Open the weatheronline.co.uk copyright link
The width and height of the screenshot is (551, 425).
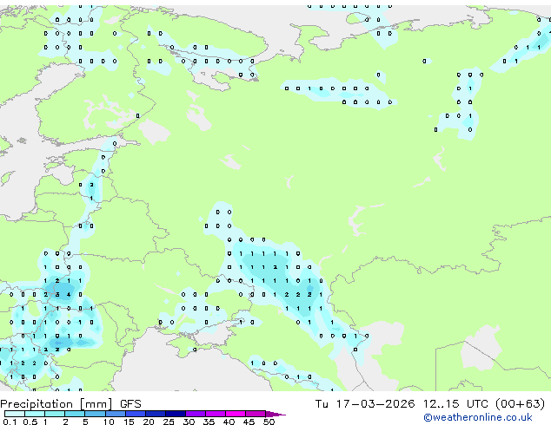(x=478, y=417)
